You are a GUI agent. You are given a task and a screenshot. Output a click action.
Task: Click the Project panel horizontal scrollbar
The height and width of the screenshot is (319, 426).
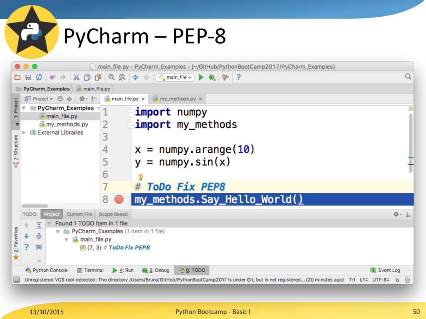(x=35, y=206)
